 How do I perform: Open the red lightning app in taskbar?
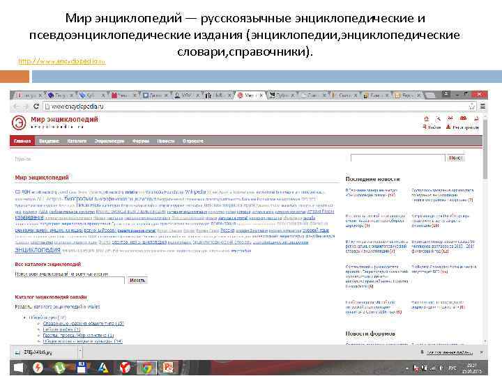pos(38,368)
